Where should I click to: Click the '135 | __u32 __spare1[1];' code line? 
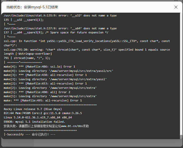[24, 20]
